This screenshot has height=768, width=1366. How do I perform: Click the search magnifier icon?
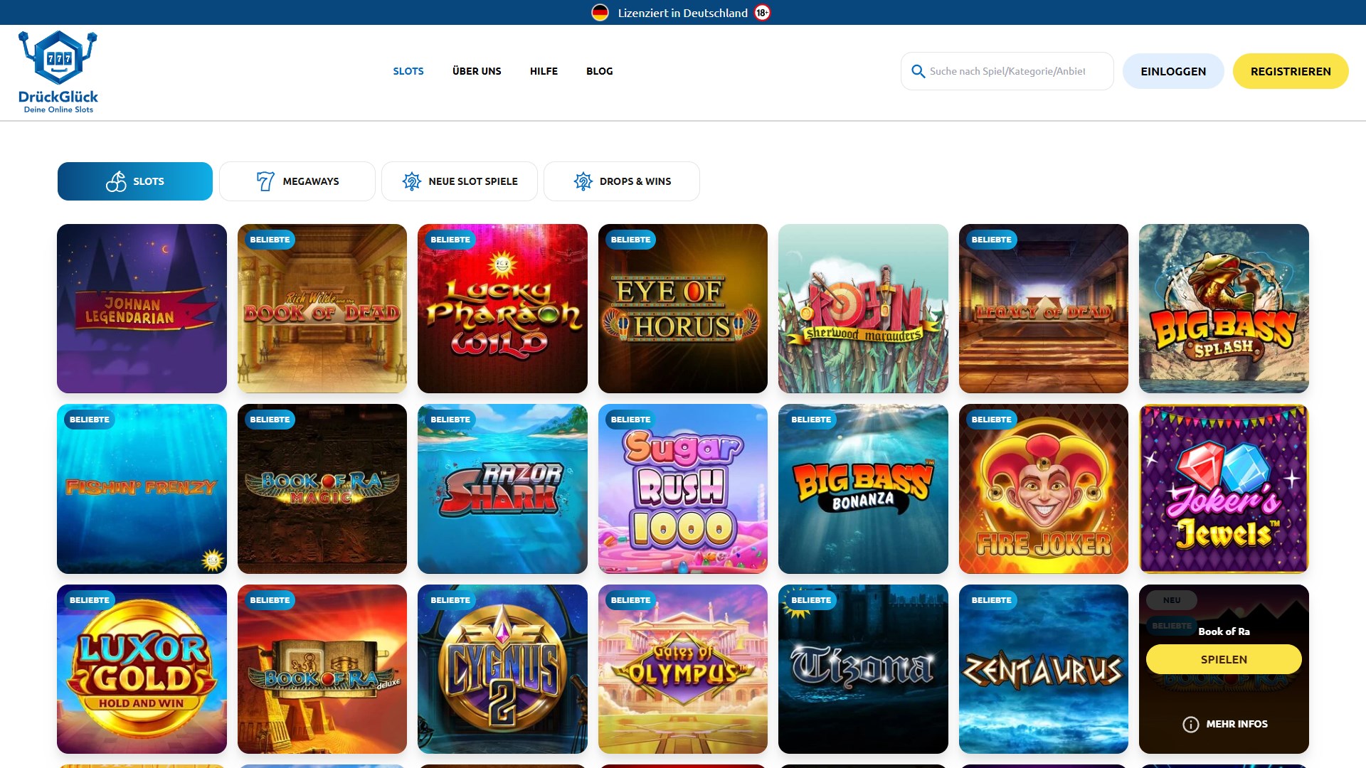[918, 71]
